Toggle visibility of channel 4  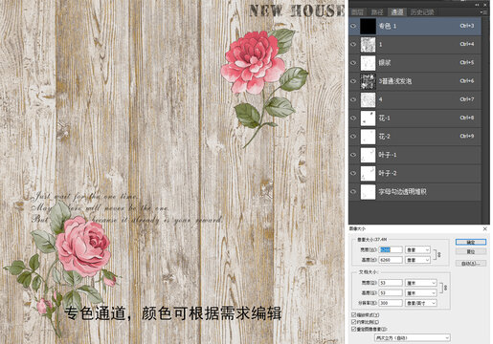(353, 99)
